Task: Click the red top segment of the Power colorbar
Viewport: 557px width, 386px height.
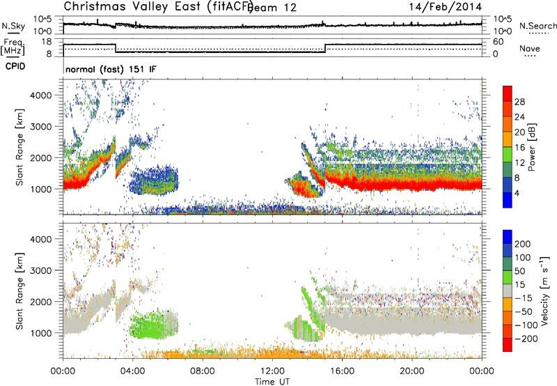Action: pos(508,93)
